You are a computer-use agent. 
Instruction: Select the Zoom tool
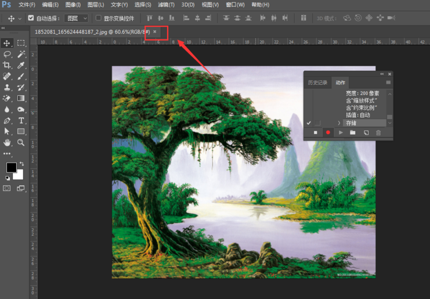click(x=21, y=142)
